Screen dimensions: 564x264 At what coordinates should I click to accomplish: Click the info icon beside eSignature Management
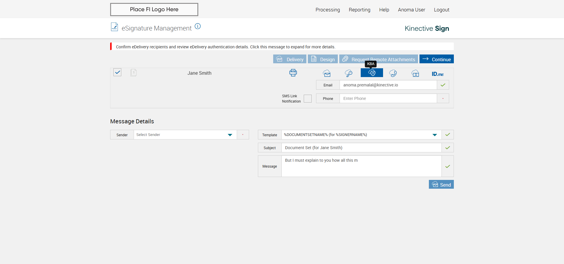198,26
